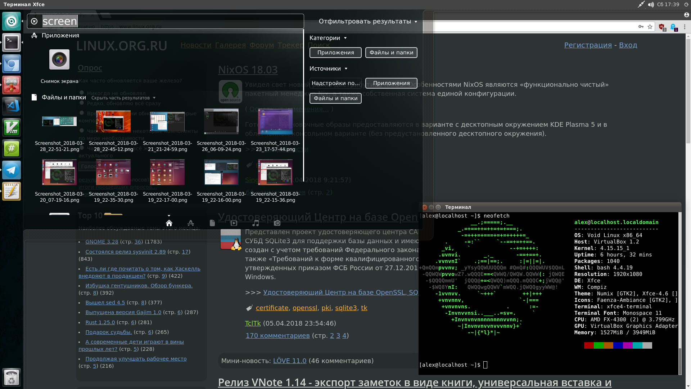Viewport: 691px width, 389px height.
Task: Open the LÖVE 11.0 mini-news link
Action: (x=290, y=361)
